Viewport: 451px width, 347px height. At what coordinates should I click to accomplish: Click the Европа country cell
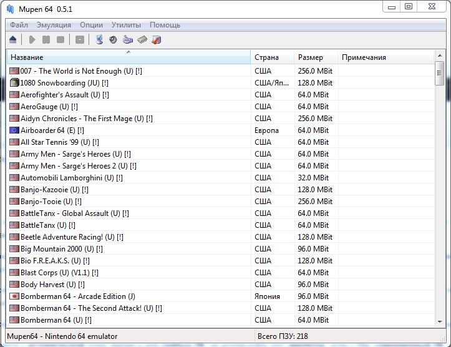coord(266,130)
